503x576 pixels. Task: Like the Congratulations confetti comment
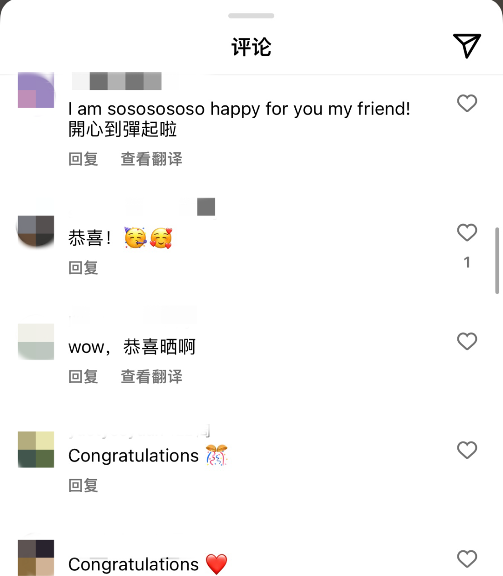point(467,450)
